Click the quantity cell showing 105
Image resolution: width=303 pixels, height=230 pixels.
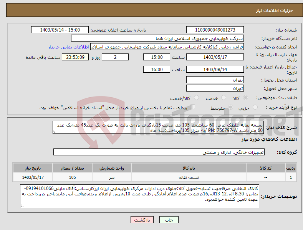click(x=72, y=177)
